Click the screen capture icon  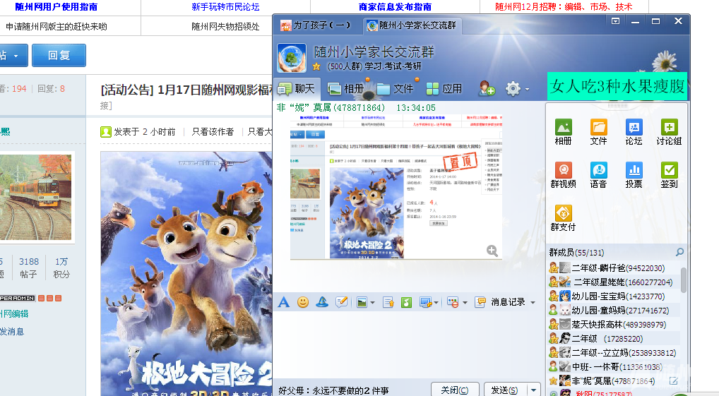click(425, 303)
